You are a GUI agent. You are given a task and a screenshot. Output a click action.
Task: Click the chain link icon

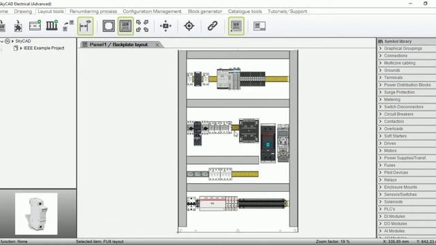coord(213,26)
